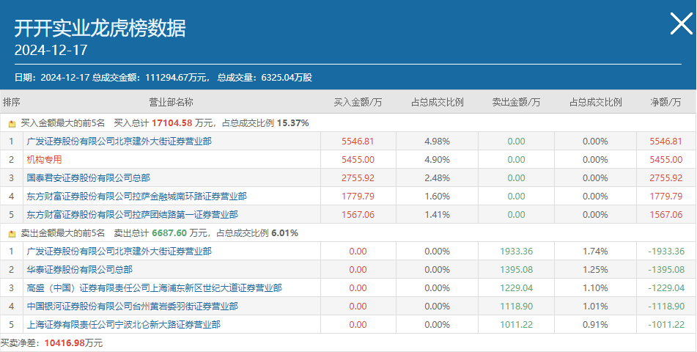Image resolution: width=697 pixels, height=352 pixels.
Task: Open the 机构专用 link
Action: (44, 160)
